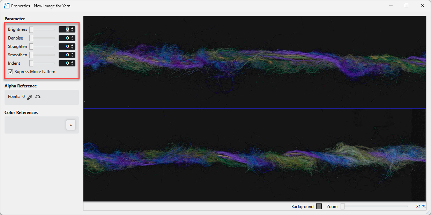Click the application icon in the title bar

[x=6, y=6]
